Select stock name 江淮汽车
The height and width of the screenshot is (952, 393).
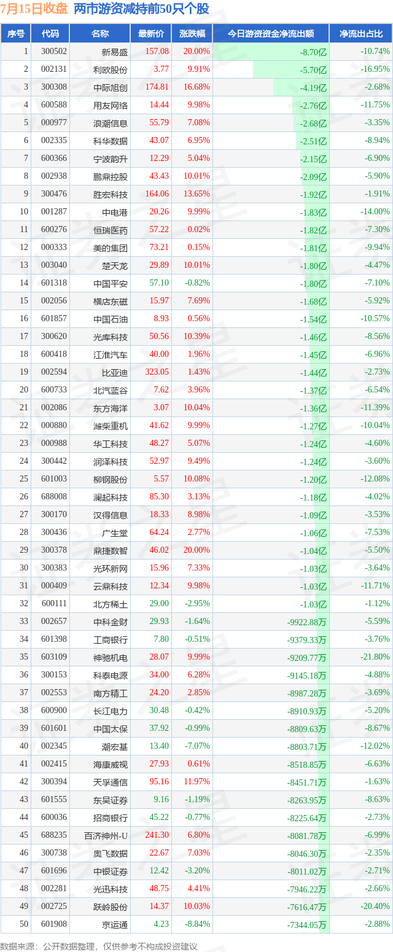click(x=111, y=354)
